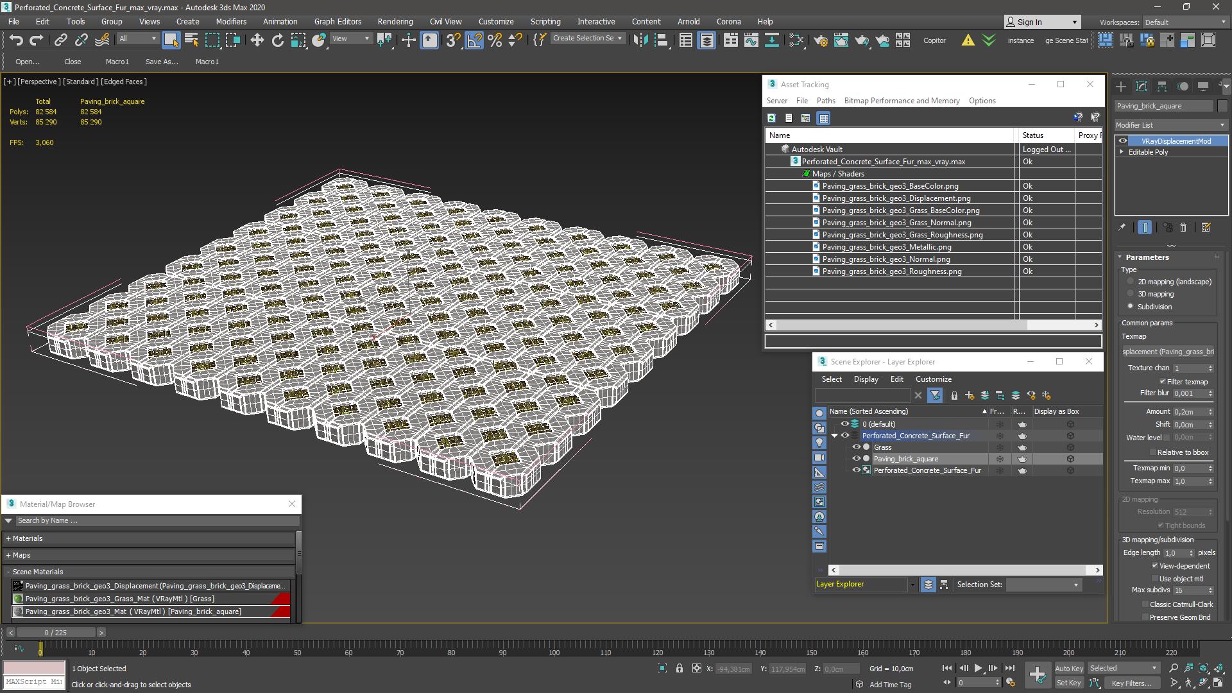The width and height of the screenshot is (1232, 693).
Task: Click the Layer Explorer horizontal scrollbar
Action: coord(966,570)
